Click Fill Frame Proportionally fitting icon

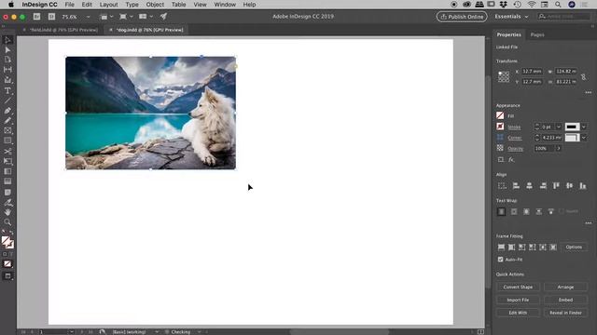(x=501, y=248)
